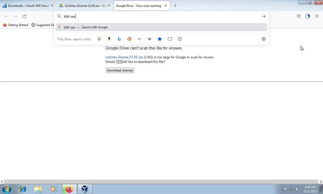Open the taskbar clock and date
The width and height of the screenshot is (323, 194).
310,189
